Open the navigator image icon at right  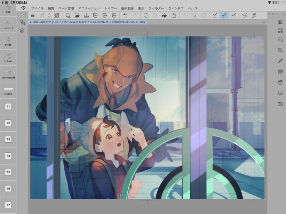click(280, 93)
